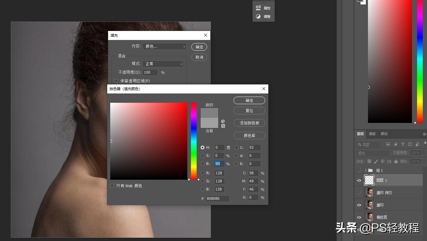The width and height of the screenshot is (427, 241).
Task: Switch to the 通道 tab
Action: (372, 134)
